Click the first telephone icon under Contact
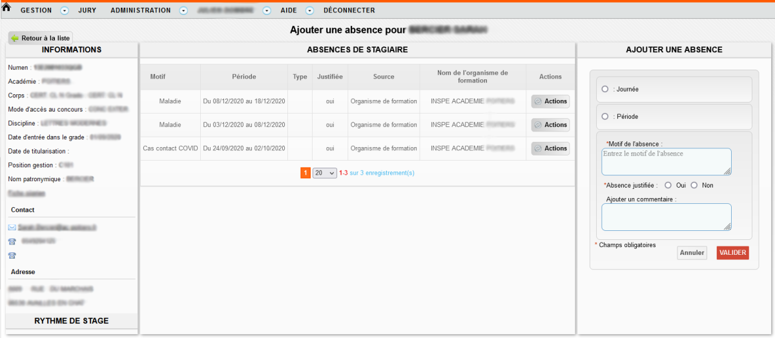This screenshot has width=775, height=338. (x=12, y=241)
